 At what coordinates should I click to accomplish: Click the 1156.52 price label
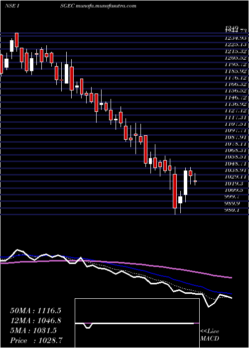click(236, 91)
